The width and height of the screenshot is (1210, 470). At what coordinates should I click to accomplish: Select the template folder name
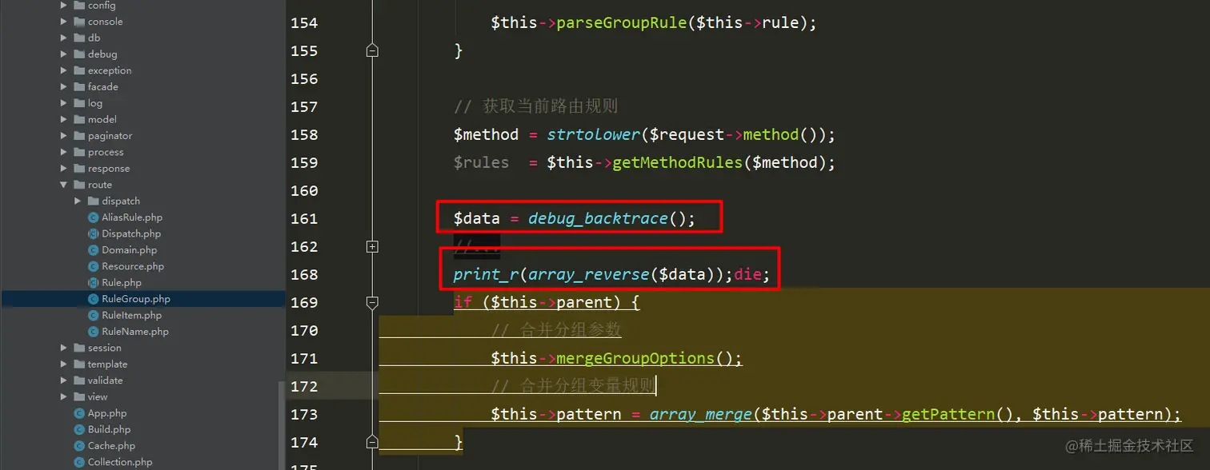pos(107,364)
